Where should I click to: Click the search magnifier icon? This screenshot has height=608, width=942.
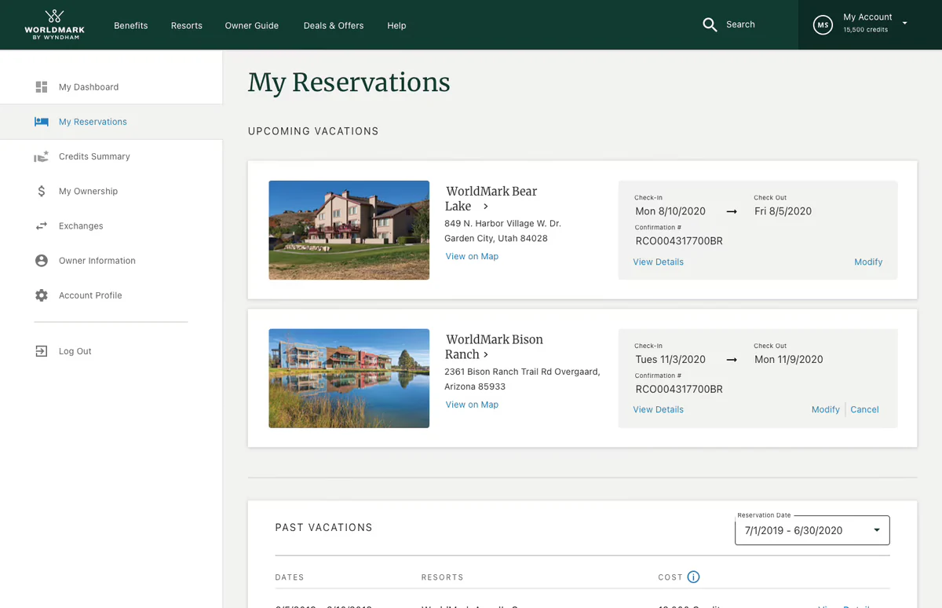pyautogui.click(x=710, y=25)
